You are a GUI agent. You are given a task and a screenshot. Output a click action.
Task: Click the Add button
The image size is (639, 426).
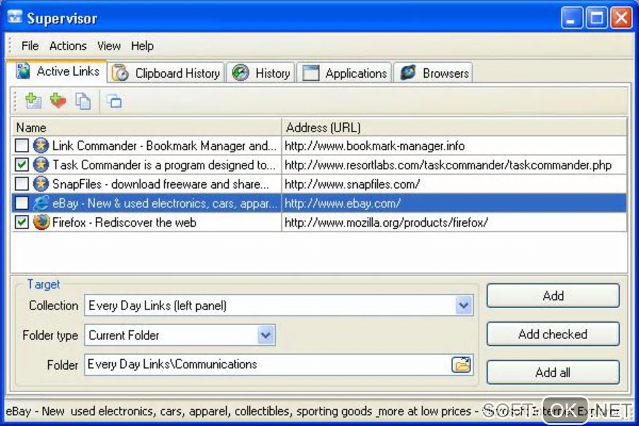553,296
